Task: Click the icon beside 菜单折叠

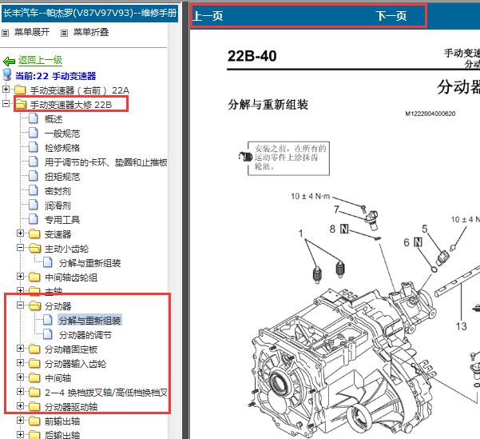Action: (64, 33)
